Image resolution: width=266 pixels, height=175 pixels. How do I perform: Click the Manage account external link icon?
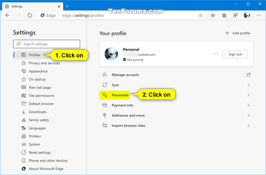coord(249,75)
